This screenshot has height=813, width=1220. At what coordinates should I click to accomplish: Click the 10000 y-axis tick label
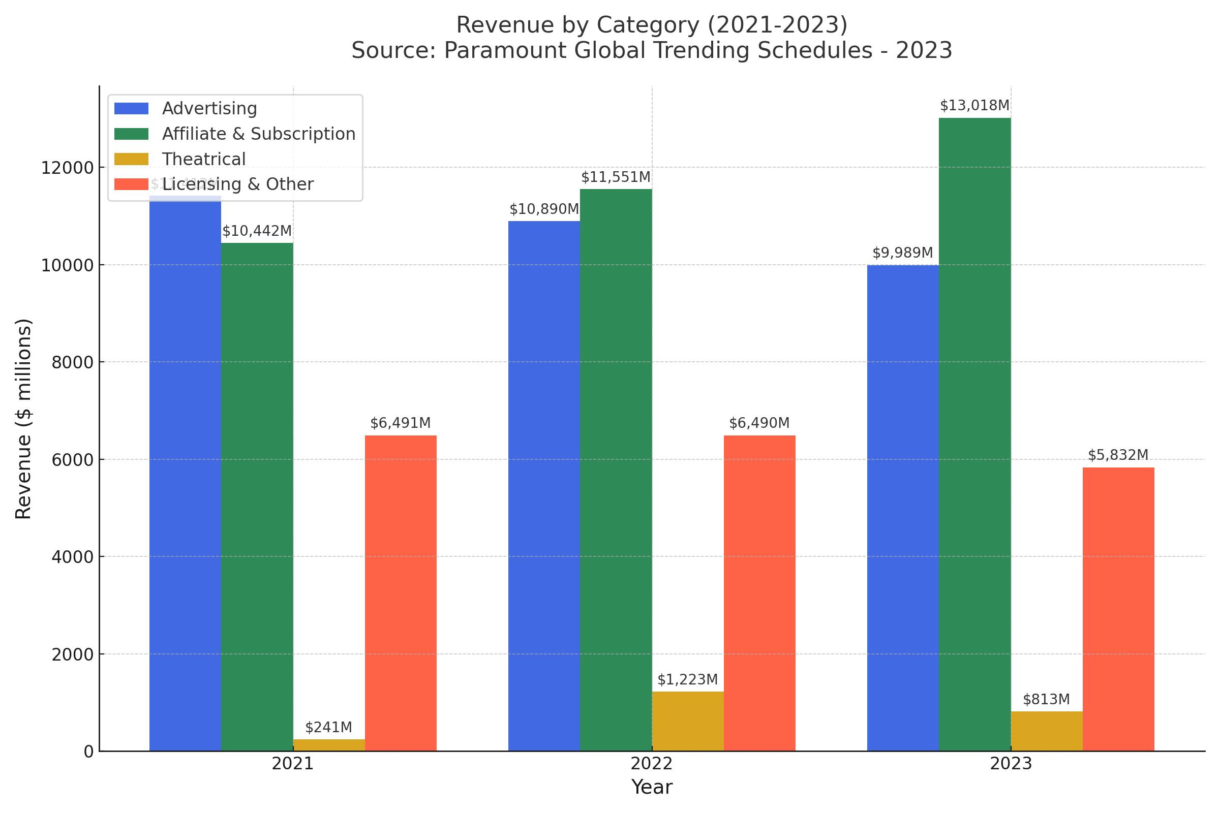point(68,265)
